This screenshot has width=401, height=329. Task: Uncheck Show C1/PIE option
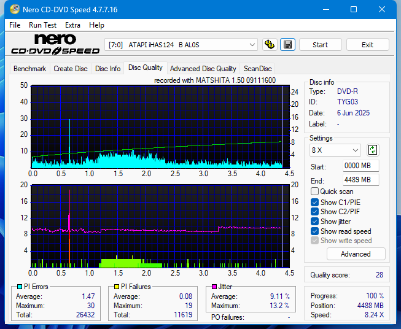tap(314, 202)
